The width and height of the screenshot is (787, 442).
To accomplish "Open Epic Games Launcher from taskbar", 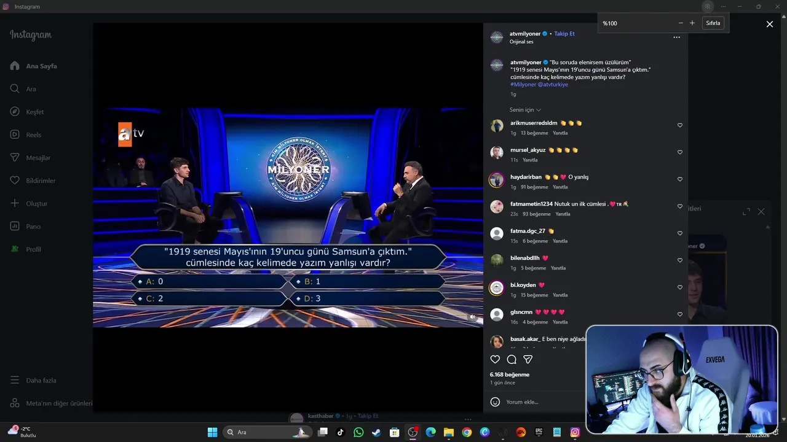I will (x=539, y=432).
